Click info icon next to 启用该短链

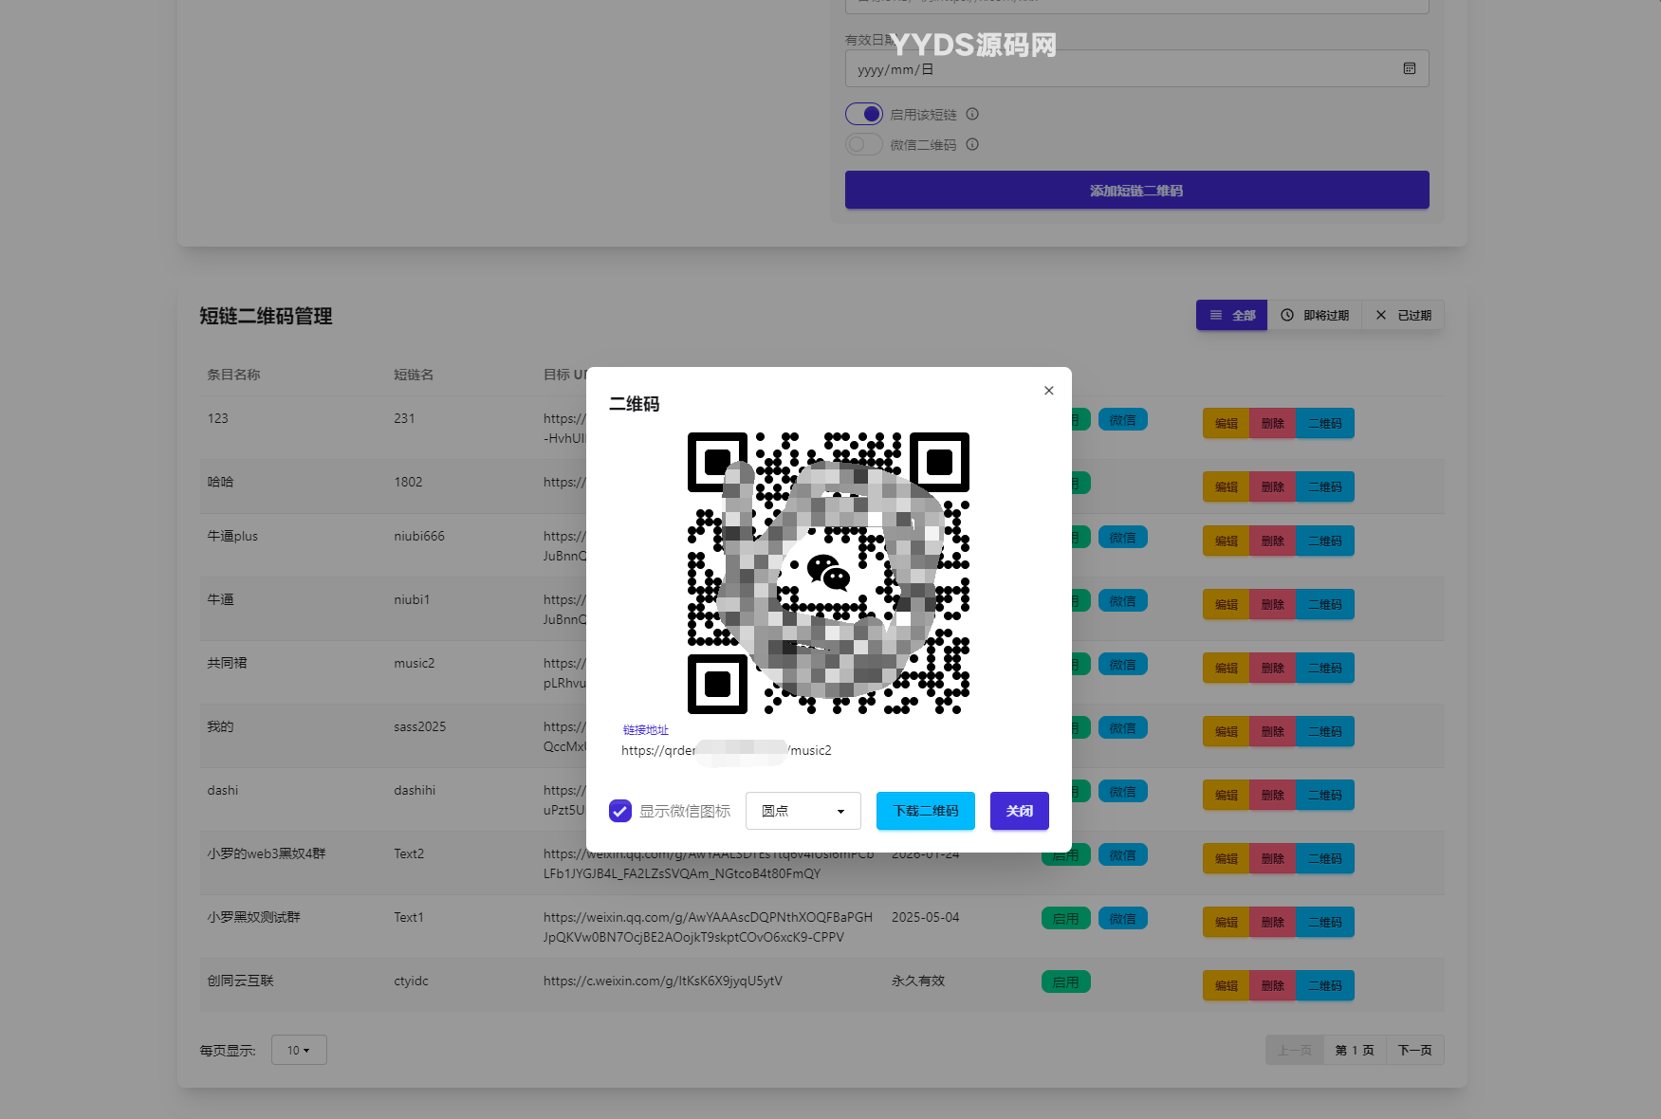[972, 114]
